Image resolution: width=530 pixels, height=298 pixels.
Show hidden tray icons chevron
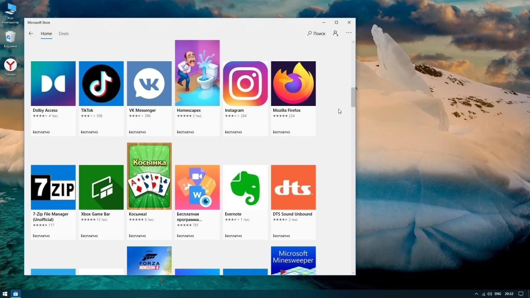[476, 294]
